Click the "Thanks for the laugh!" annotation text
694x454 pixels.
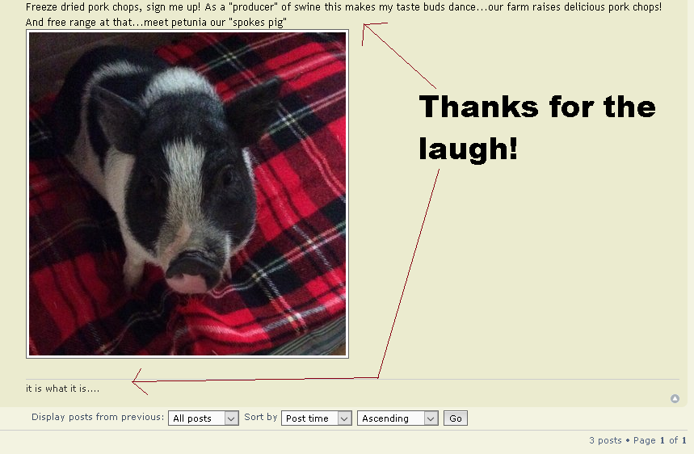[536, 127]
